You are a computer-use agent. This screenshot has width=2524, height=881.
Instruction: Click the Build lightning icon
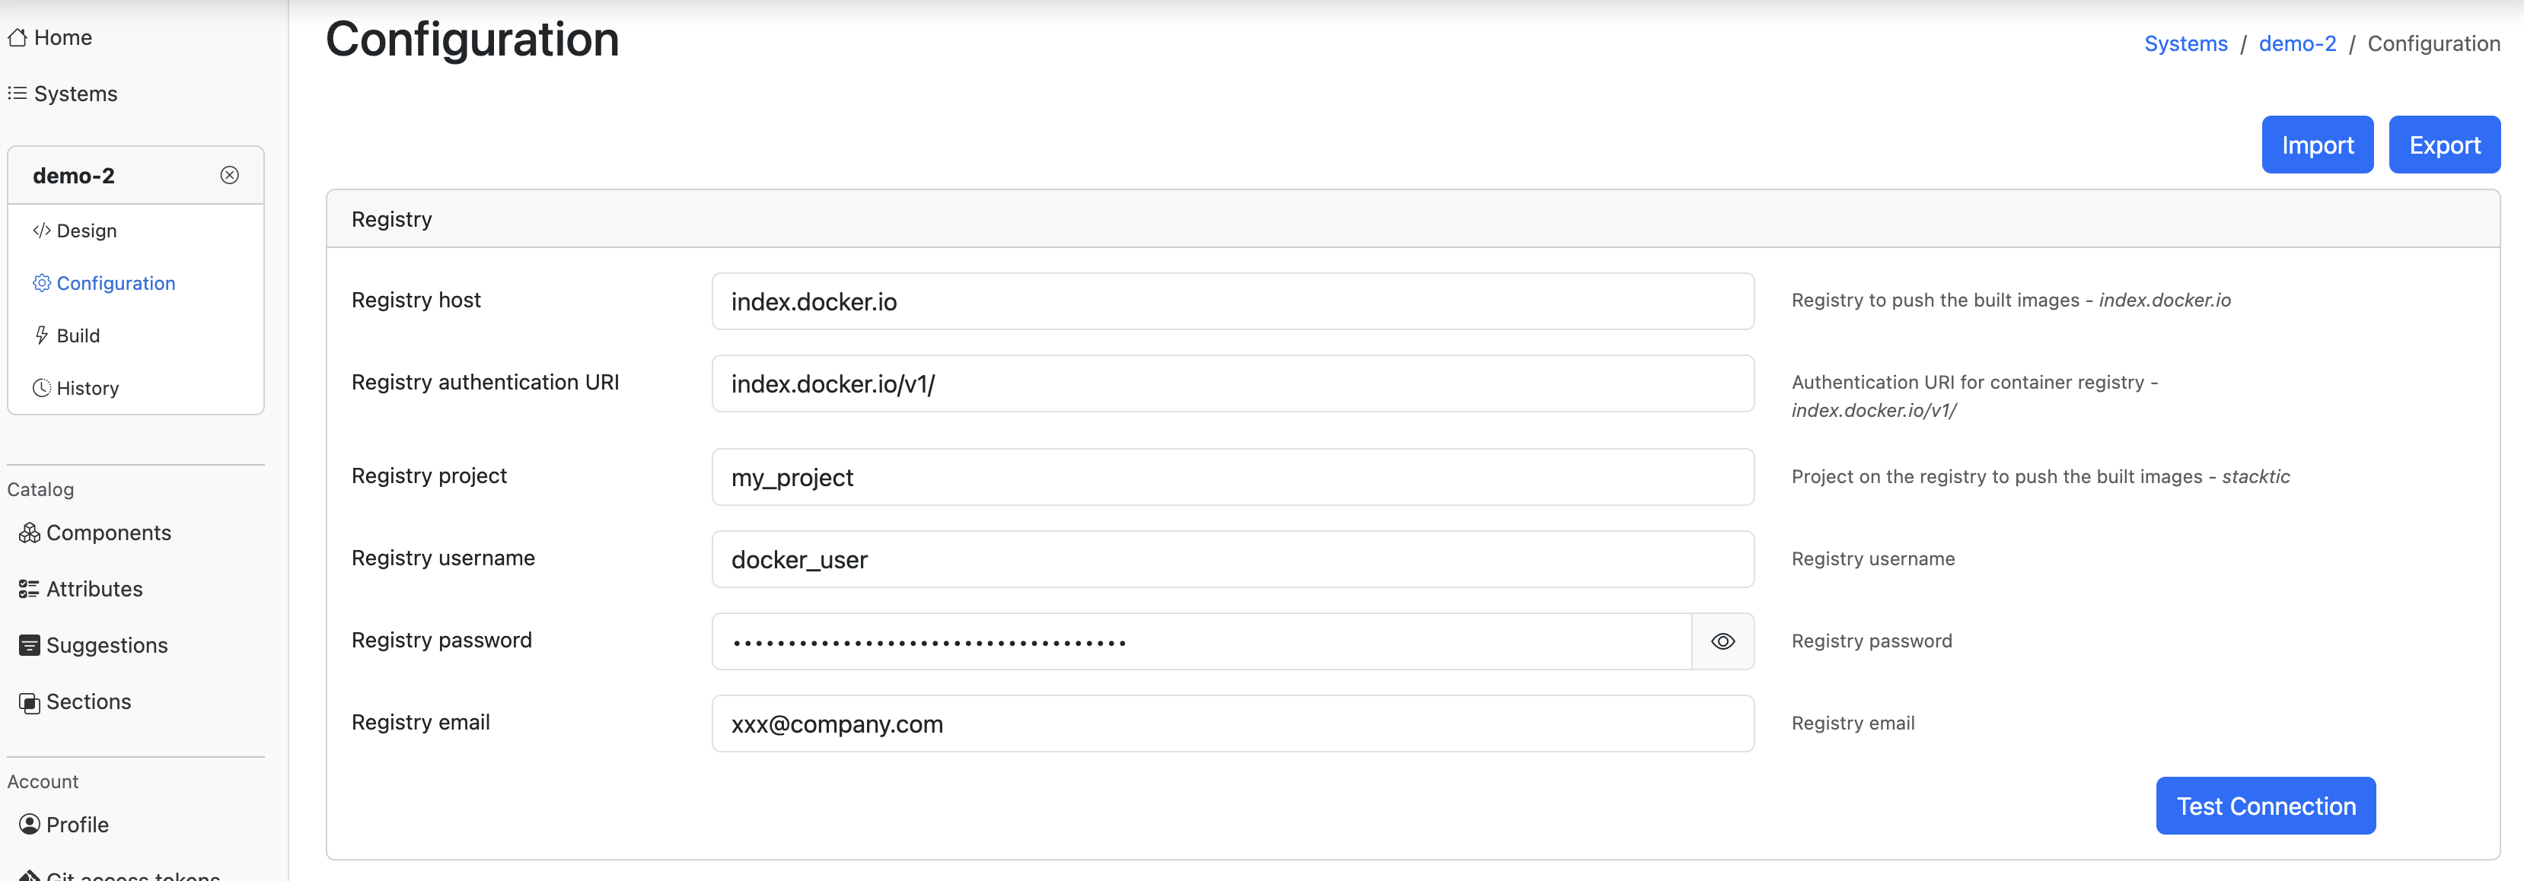[x=41, y=336]
